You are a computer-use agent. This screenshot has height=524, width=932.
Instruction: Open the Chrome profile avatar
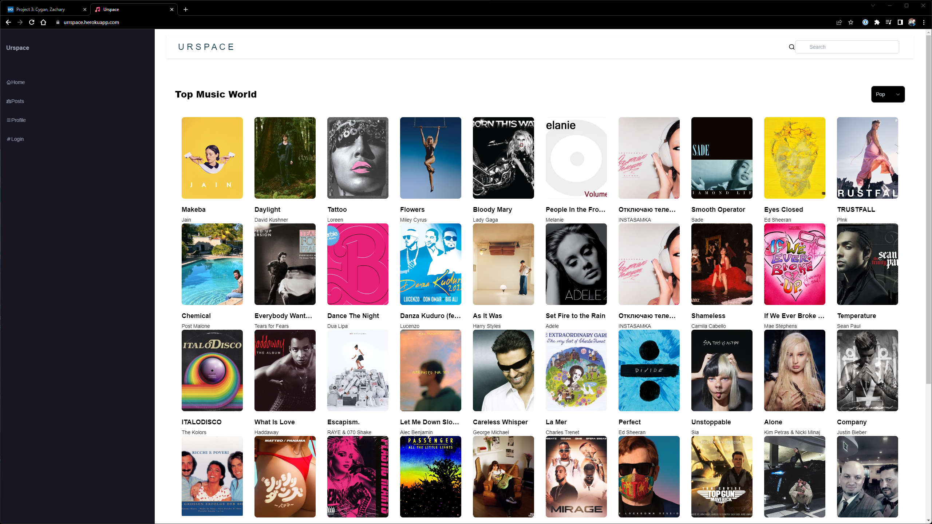tap(912, 22)
